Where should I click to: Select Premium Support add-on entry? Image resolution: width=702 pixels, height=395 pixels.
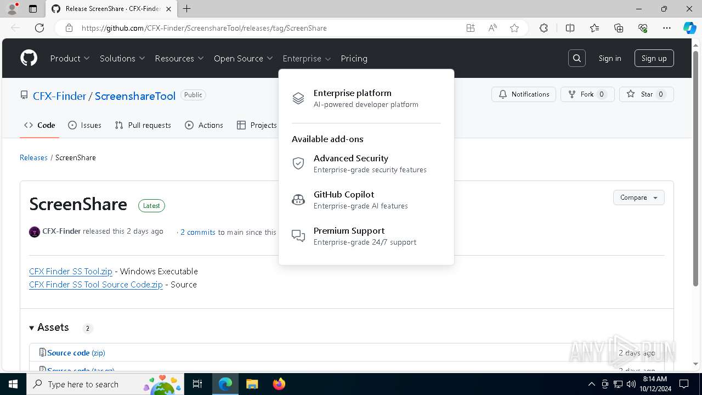click(366, 236)
